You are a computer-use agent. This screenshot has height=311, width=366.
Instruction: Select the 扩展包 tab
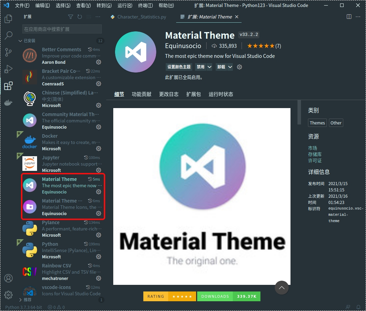[194, 94]
